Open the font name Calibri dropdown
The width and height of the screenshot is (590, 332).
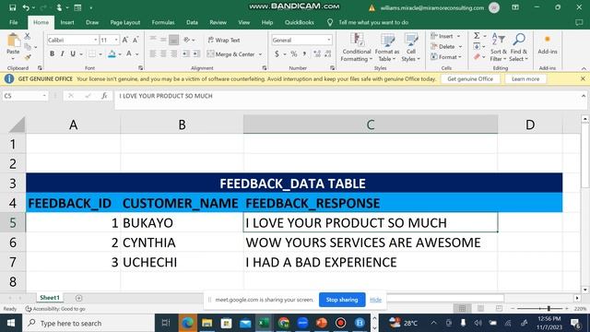(x=95, y=40)
